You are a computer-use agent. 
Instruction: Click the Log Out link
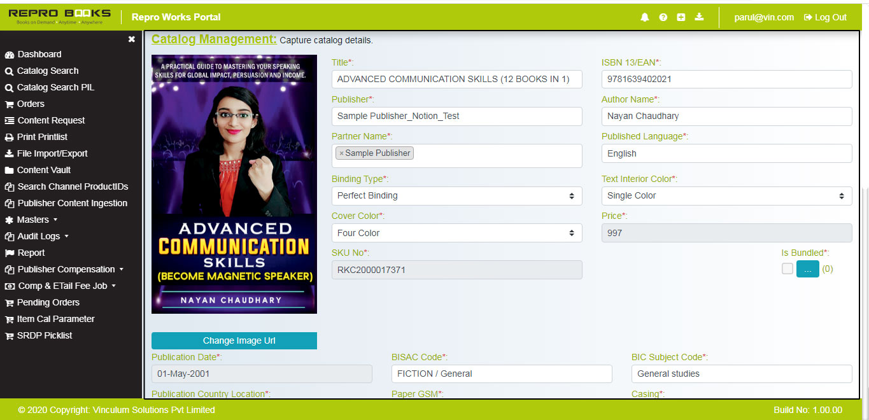point(825,17)
